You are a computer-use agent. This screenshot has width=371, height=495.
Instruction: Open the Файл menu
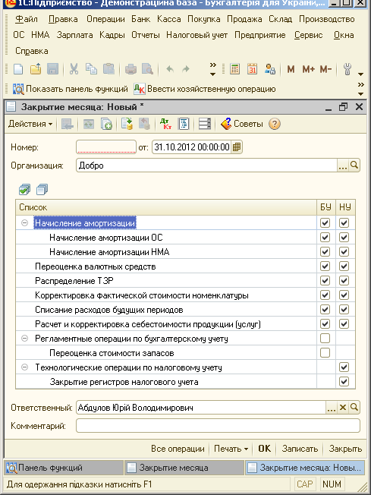tap(27, 19)
